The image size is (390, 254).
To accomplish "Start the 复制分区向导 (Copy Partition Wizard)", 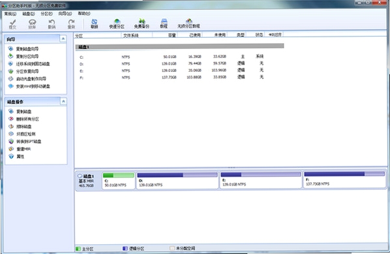I will coord(27,56).
